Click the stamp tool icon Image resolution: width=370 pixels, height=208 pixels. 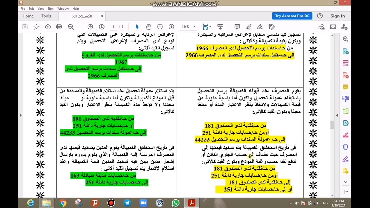pos(271,27)
